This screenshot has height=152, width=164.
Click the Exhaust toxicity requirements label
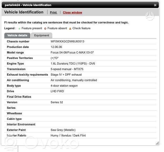[27, 75]
